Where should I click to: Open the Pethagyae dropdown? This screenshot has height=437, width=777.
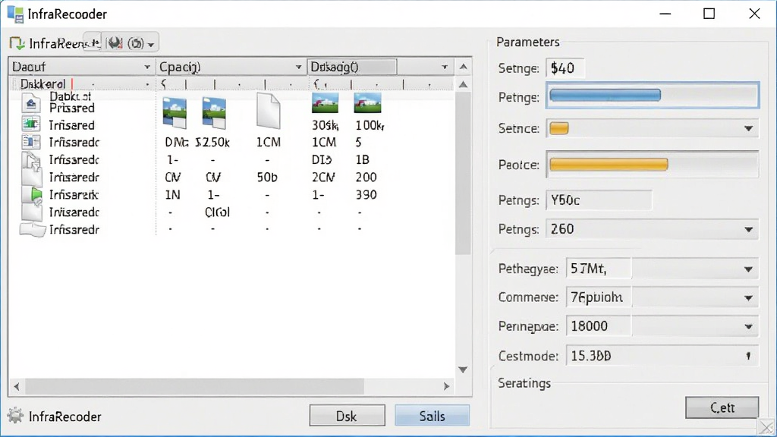coord(748,269)
